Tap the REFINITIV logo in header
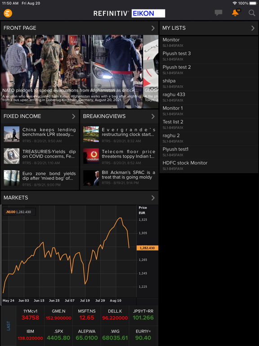The image size is (259, 346). pos(111,14)
